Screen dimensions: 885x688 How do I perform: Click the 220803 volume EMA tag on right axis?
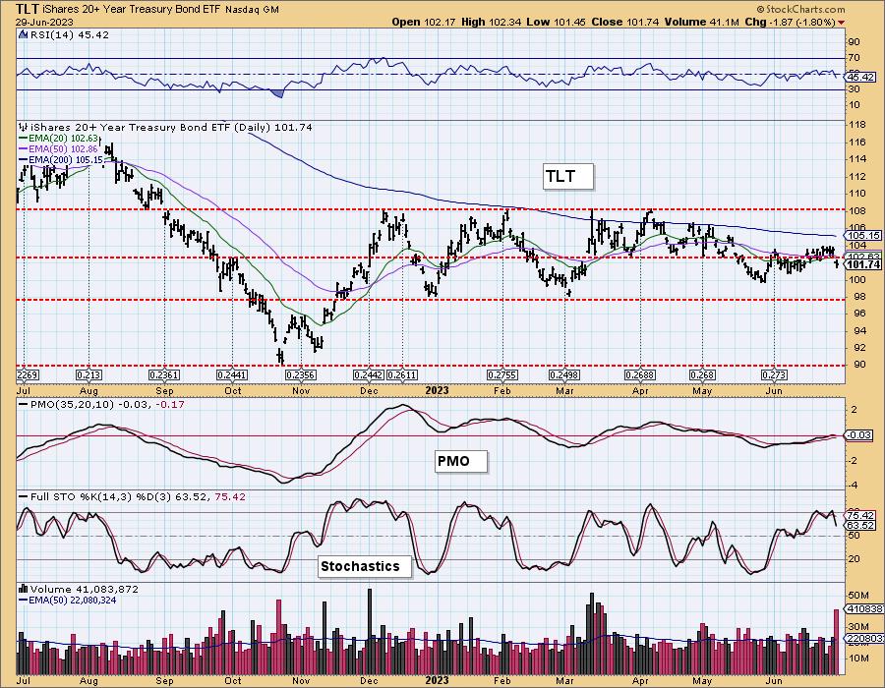(864, 639)
